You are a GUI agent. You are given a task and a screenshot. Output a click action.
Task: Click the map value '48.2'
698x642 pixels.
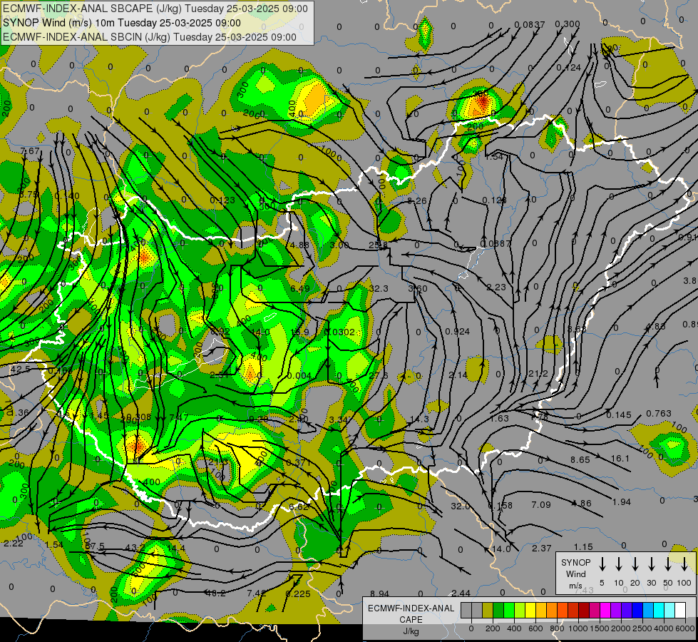(x=216, y=593)
